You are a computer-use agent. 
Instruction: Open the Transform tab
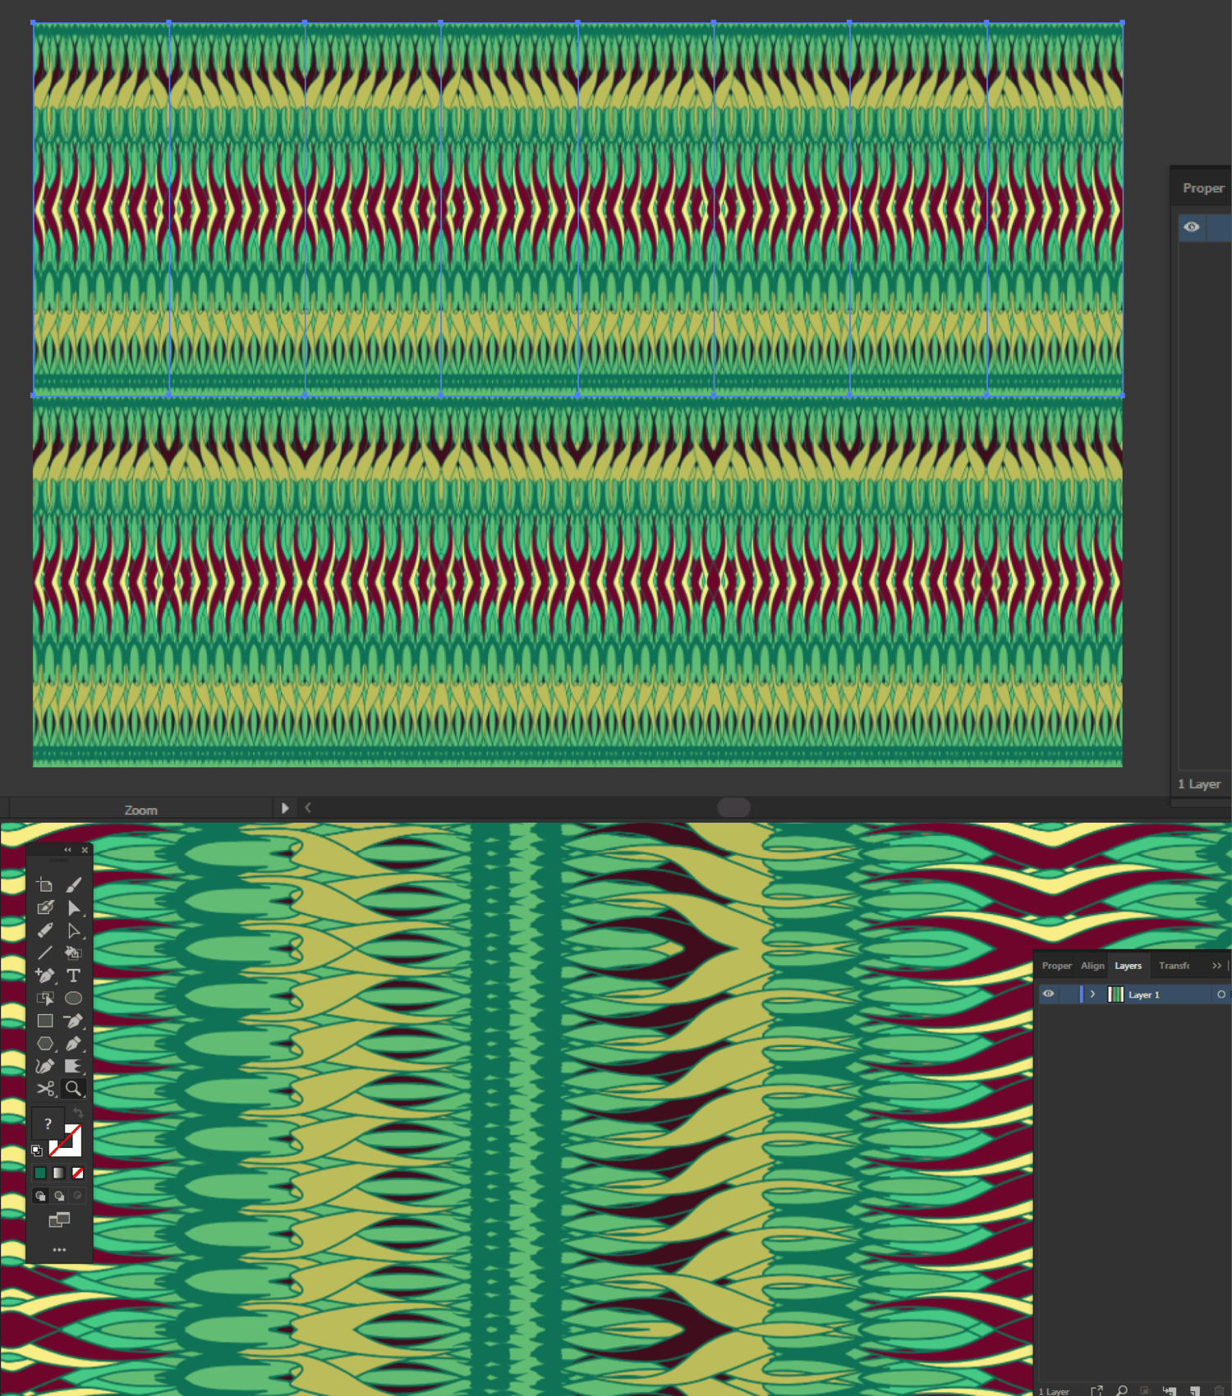(1174, 966)
